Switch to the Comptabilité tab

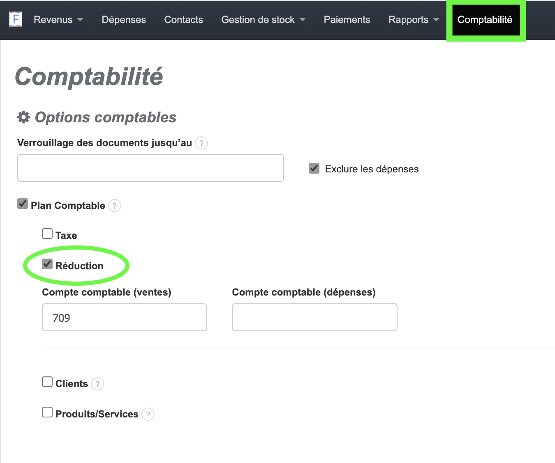coord(486,20)
